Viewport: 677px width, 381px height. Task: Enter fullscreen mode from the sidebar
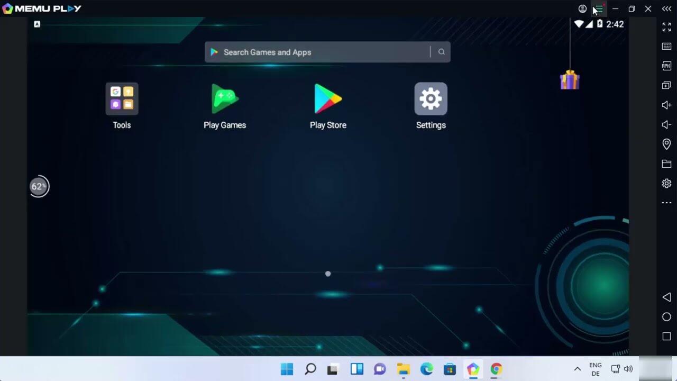click(x=666, y=27)
